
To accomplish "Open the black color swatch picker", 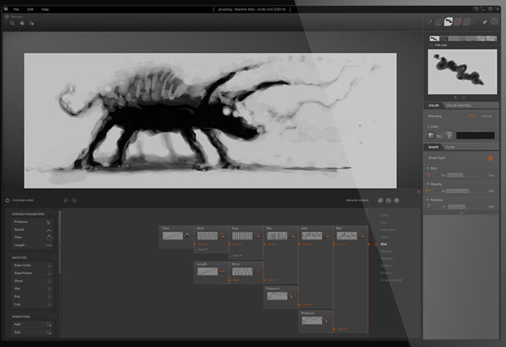I will 475,136.
